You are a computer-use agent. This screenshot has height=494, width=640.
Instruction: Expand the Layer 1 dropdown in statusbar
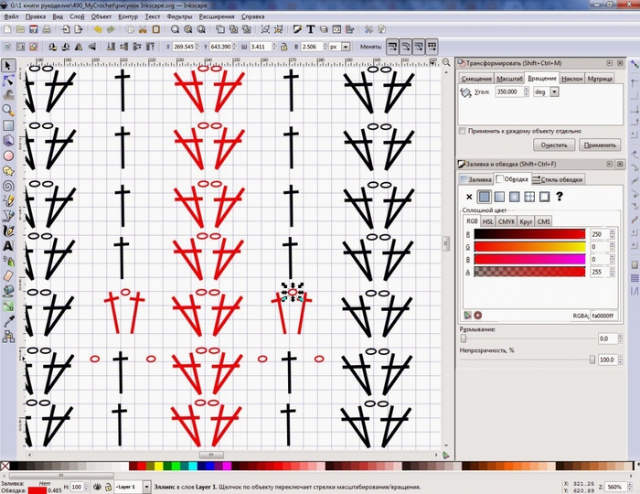click(x=146, y=487)
